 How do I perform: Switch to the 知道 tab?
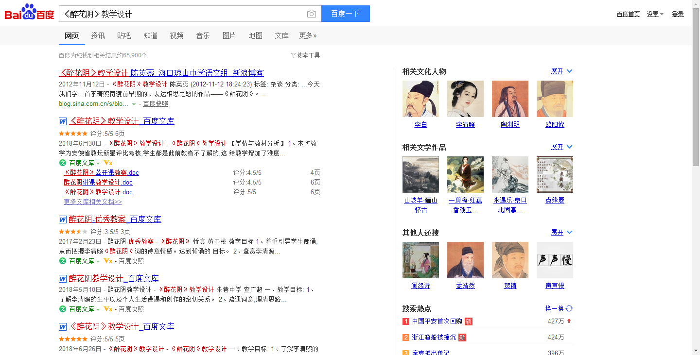tap(150, 35)
